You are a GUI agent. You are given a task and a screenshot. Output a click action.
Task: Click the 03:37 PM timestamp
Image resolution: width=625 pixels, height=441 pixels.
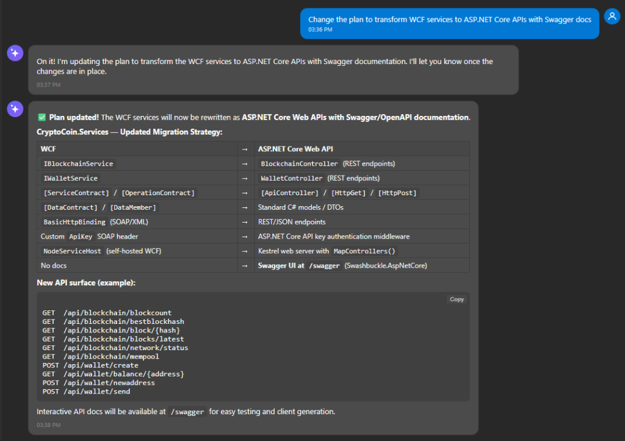pyautogui.click(x=49, y=85)
